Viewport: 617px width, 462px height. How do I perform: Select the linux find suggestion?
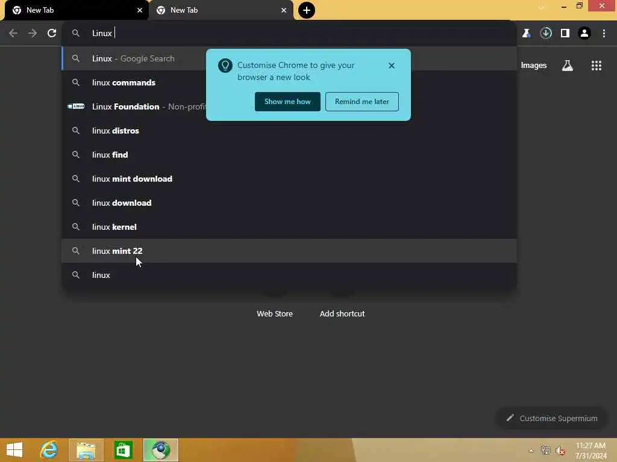pos(289,155)
